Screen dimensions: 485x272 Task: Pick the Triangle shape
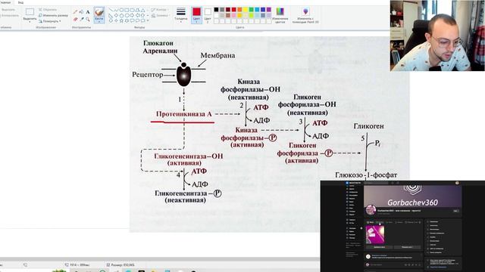click(143, 10)
